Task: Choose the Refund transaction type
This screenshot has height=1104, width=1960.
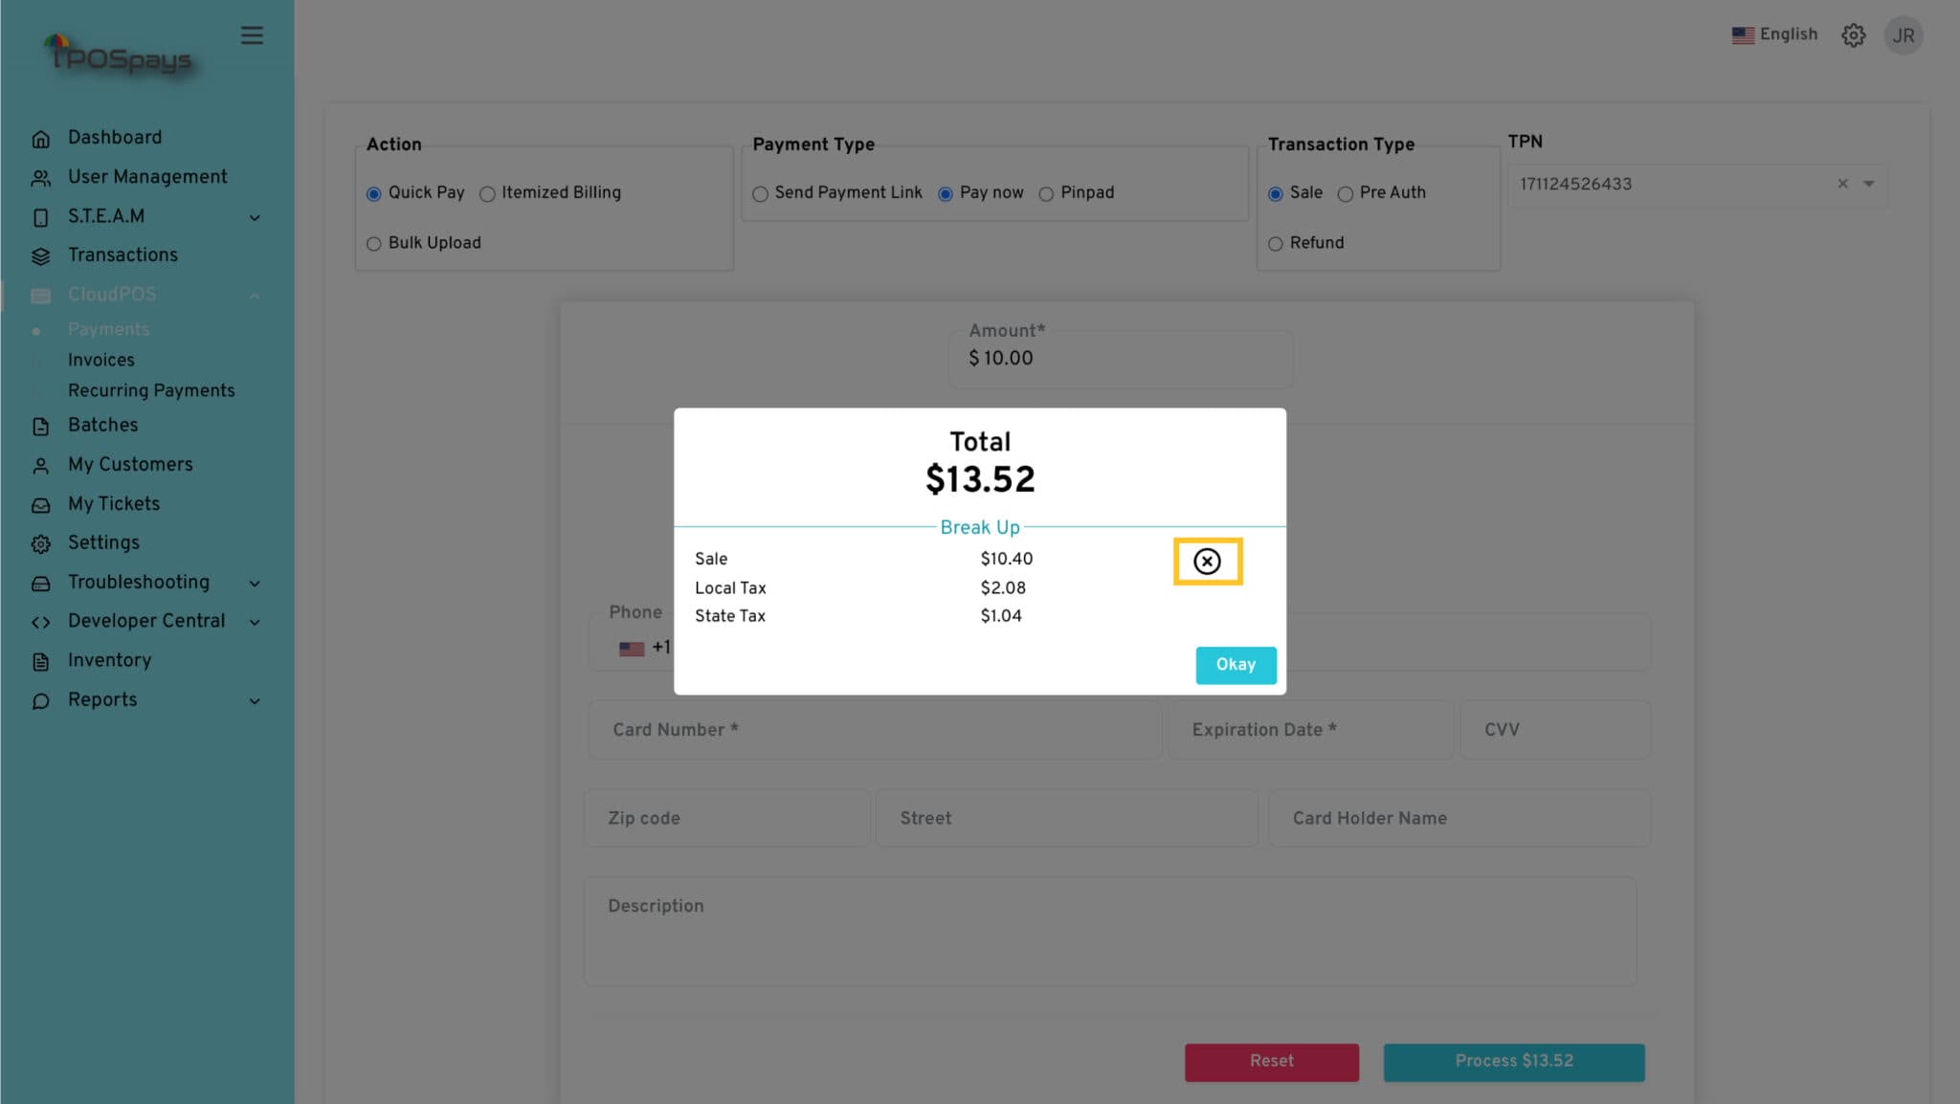Action: 1275,244
